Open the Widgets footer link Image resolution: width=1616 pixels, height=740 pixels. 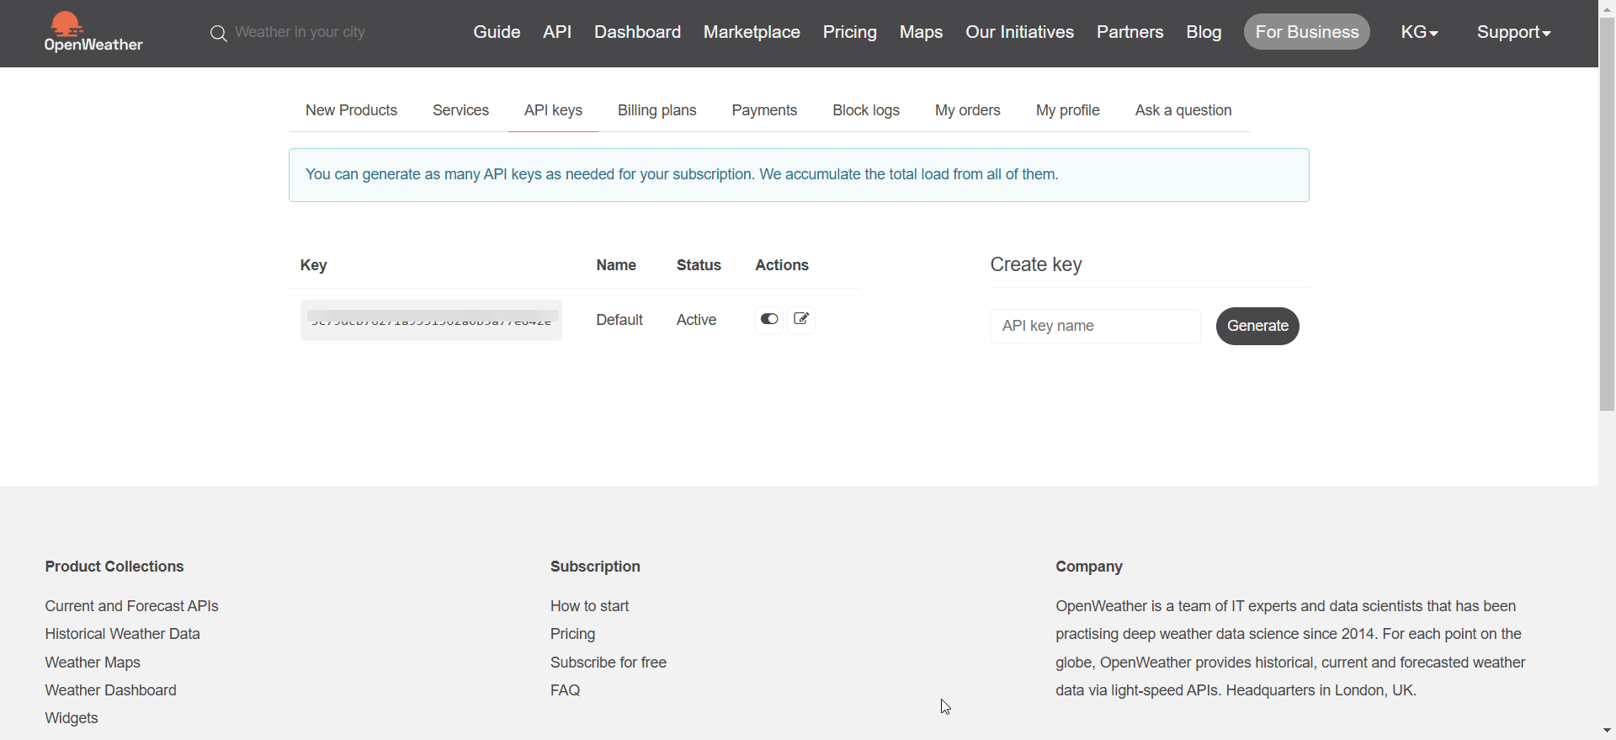coord(72,718)
